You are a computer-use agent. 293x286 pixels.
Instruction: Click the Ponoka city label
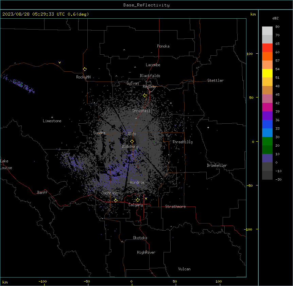pyautogui.click(x=163, y=46)
